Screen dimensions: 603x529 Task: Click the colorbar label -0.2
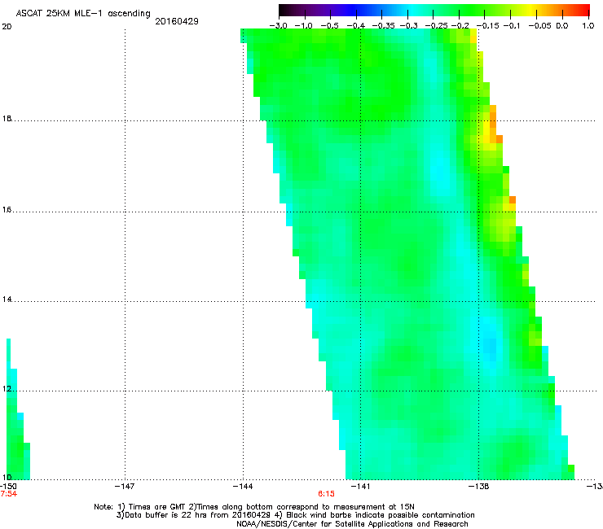tap(460, 26)
